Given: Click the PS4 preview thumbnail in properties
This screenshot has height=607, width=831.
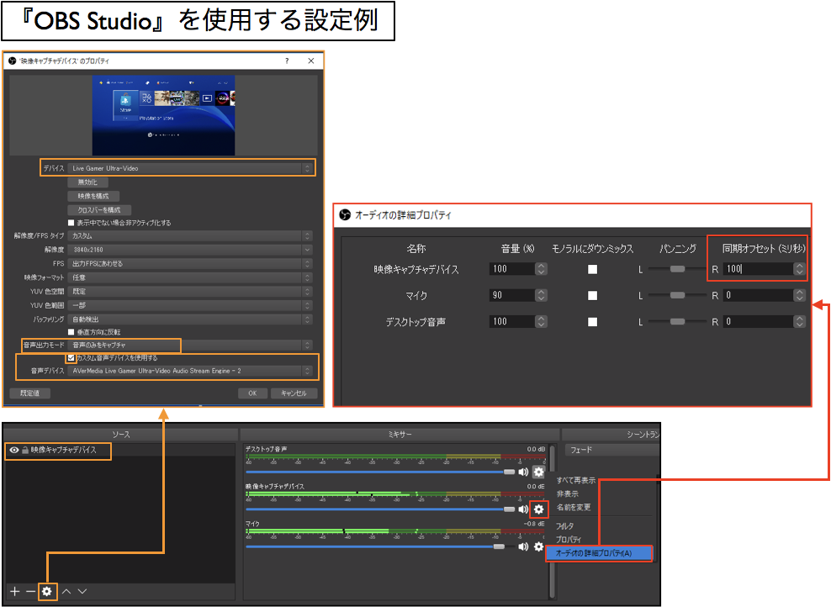Looking at the screenshot, I should (163, 115).
